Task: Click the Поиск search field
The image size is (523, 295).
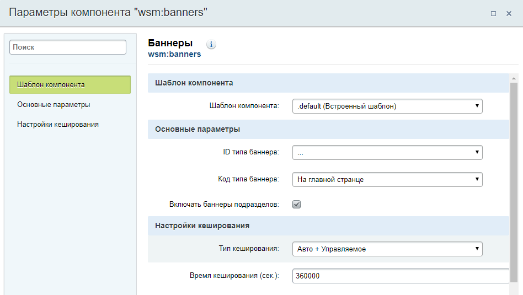Action: click(x=68, y=47)
